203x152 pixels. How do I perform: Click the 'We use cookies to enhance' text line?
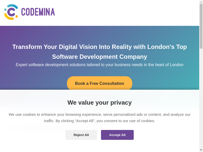[x=99, y=115]
